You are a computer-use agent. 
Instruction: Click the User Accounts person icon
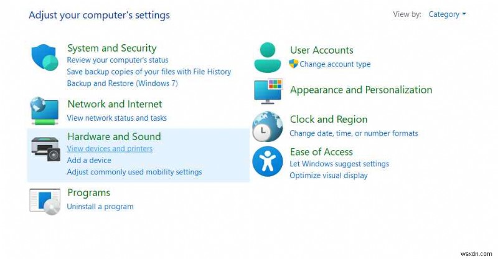click(268, 57)
